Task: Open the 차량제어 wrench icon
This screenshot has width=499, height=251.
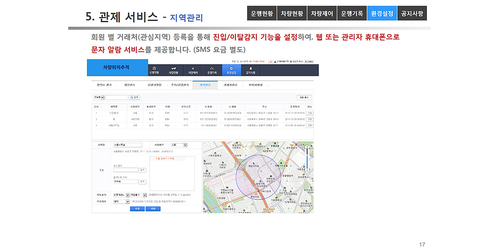Action: coord(193,68)
